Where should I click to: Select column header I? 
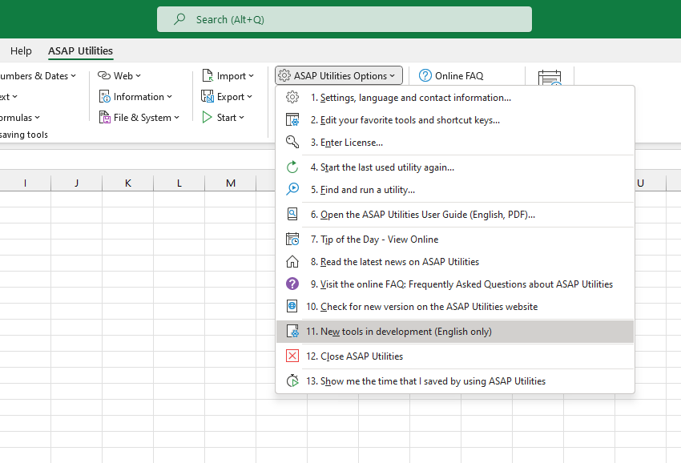click(25, 183)
